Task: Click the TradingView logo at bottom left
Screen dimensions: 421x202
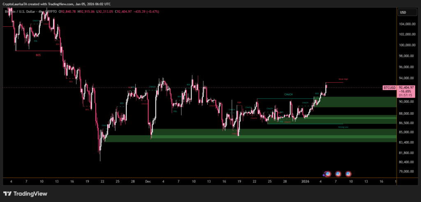Action: pos(25,193)
